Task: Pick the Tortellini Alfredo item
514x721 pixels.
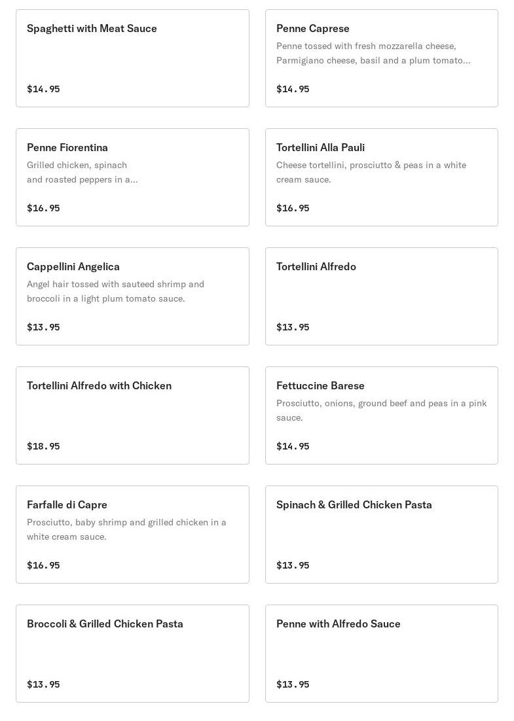Action: click(x=382, y=296)
